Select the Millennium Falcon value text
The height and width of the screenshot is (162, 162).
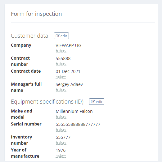(74, 111)
